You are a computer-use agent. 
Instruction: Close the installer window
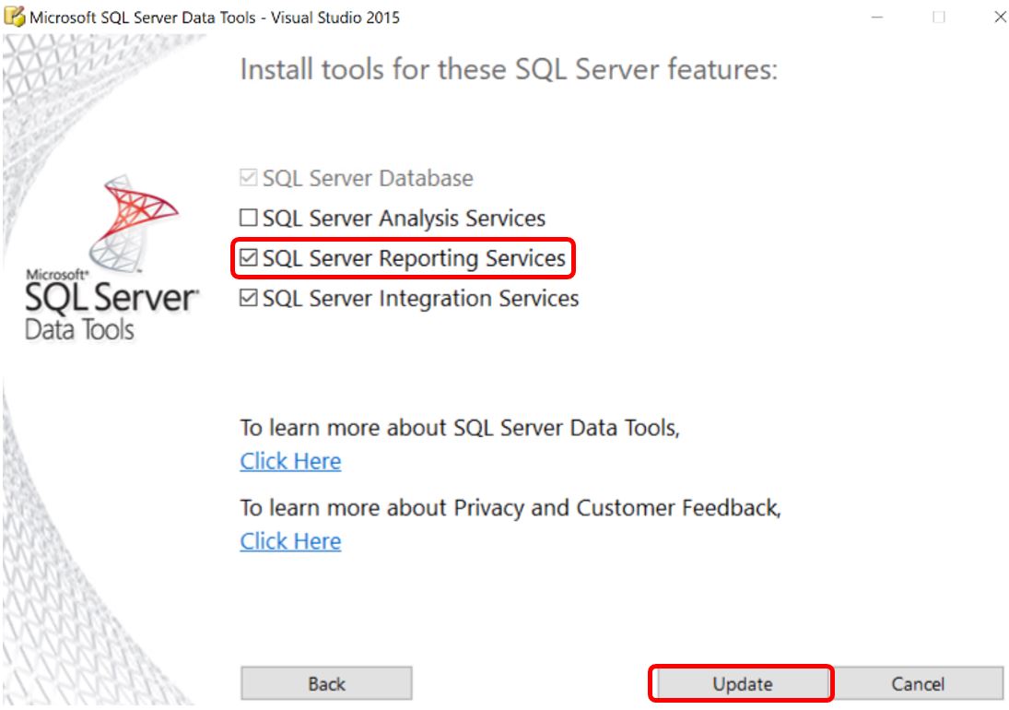coord(1000,18)
